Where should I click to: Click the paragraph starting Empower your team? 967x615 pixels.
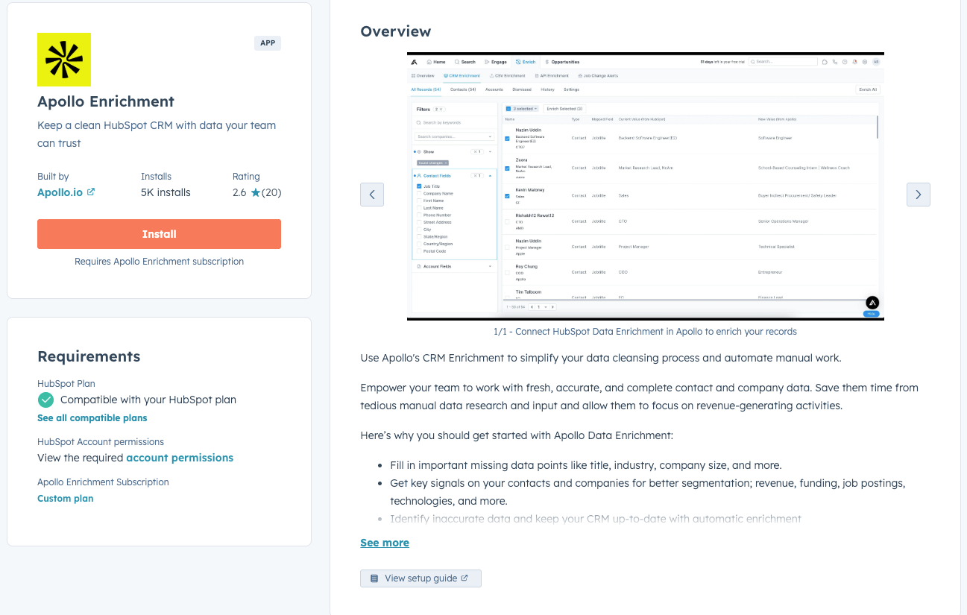639,397
